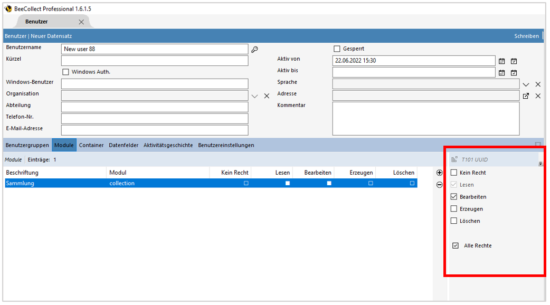
Task: Toggle the Windows Auth. checkbox
Action: point(65,72)
